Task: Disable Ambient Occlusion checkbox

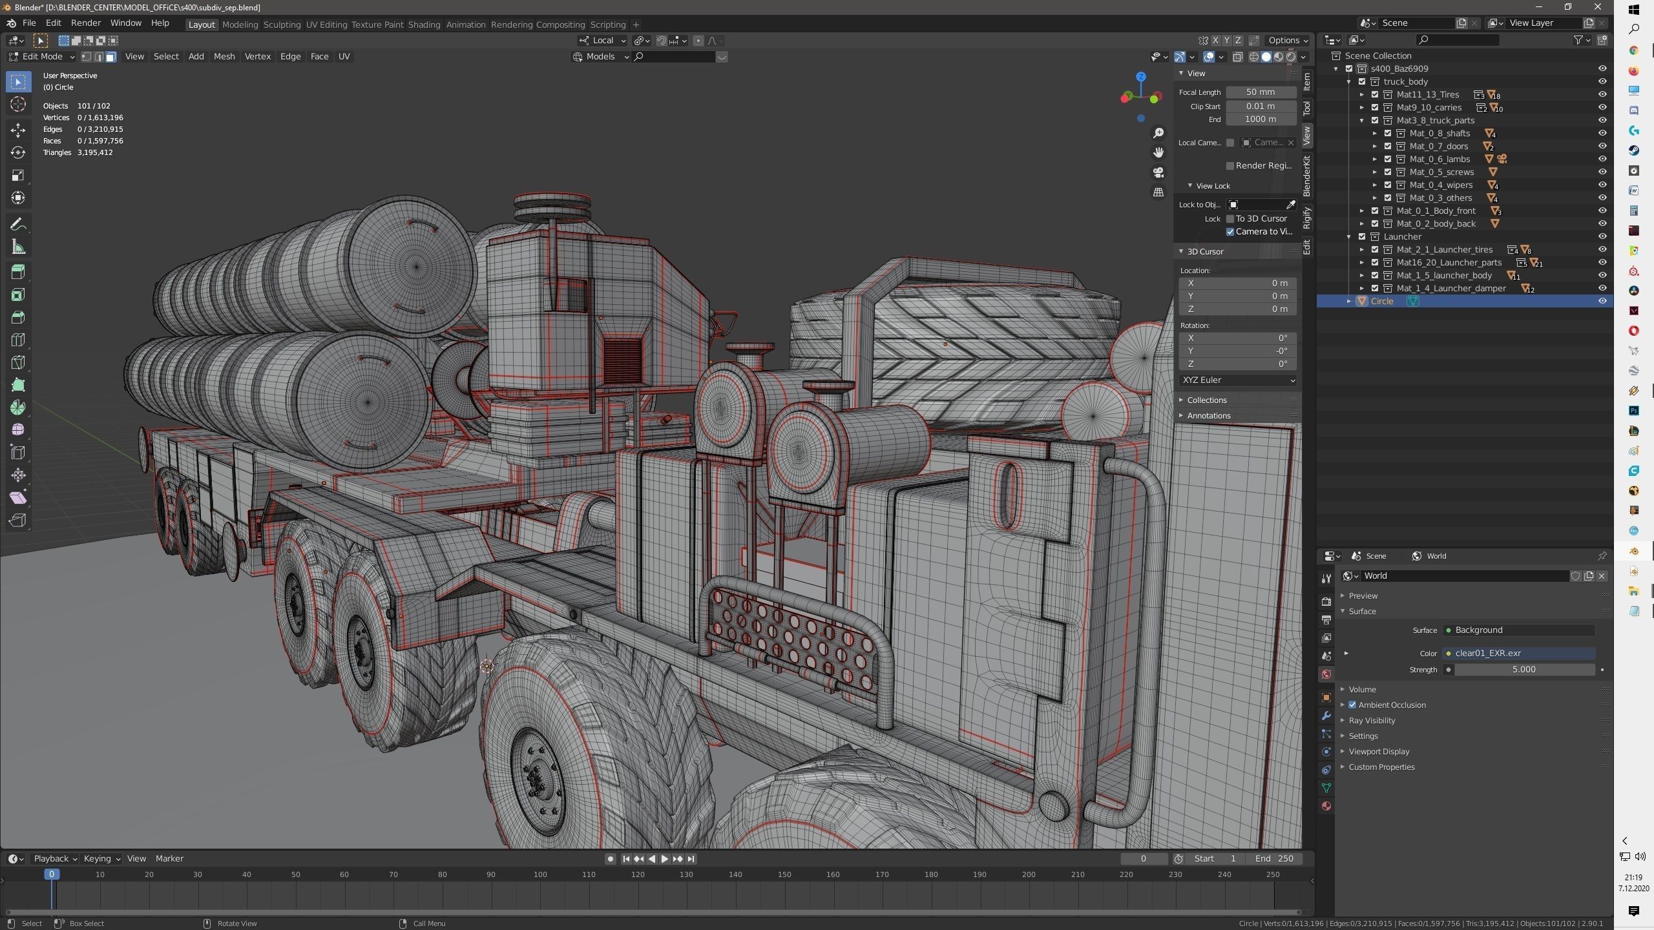Action: [x=1352, y=705]
